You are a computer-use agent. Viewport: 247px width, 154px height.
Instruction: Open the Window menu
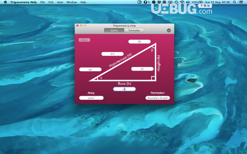[x=72, y=2]
